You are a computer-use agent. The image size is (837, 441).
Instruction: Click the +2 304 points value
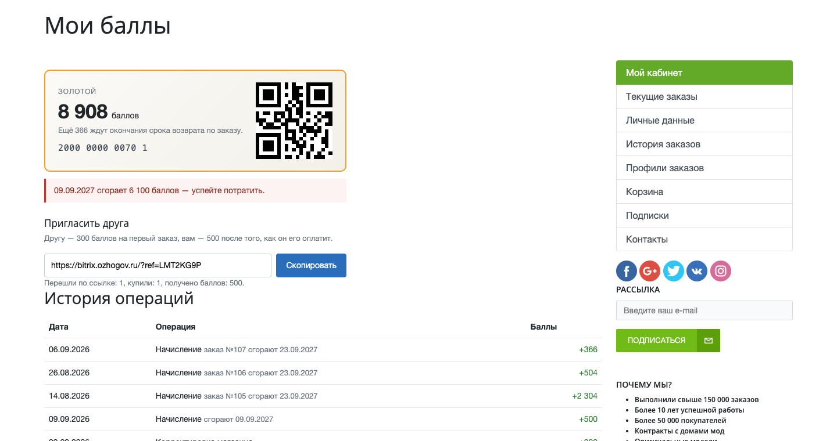pyautogui.click(x=585, y=396)
